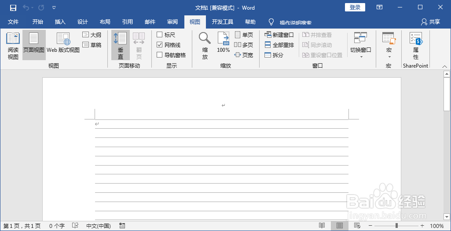Click the Undo arrow icon
The image size is (451, 231).
pyautogui.click(x=26, y=8)
